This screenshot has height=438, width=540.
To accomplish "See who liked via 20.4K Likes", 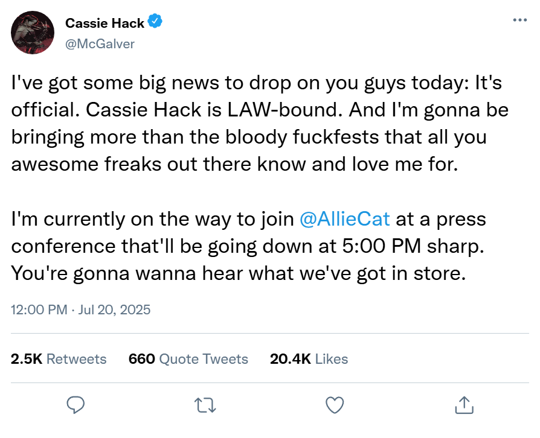I will click(309, 359).
